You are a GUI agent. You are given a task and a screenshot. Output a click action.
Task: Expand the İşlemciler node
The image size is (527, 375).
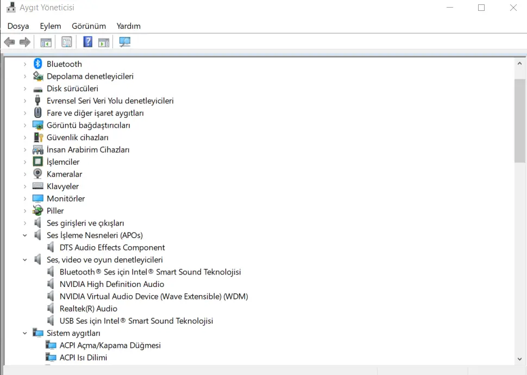click(25, 162)
